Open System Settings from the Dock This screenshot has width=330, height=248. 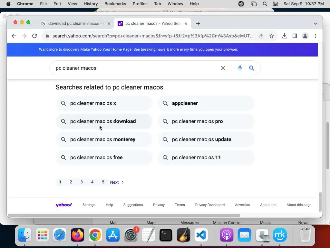coord(131,235)
